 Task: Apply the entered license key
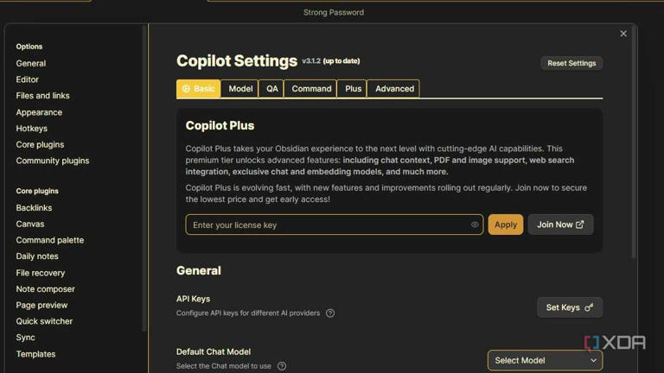tap(506, 224)
